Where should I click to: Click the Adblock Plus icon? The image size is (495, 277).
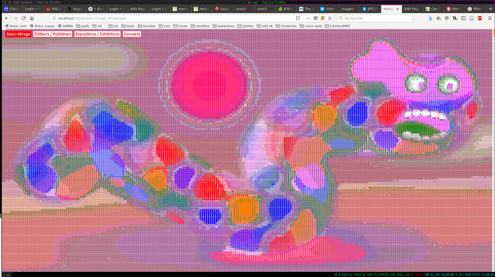(480, 18)
